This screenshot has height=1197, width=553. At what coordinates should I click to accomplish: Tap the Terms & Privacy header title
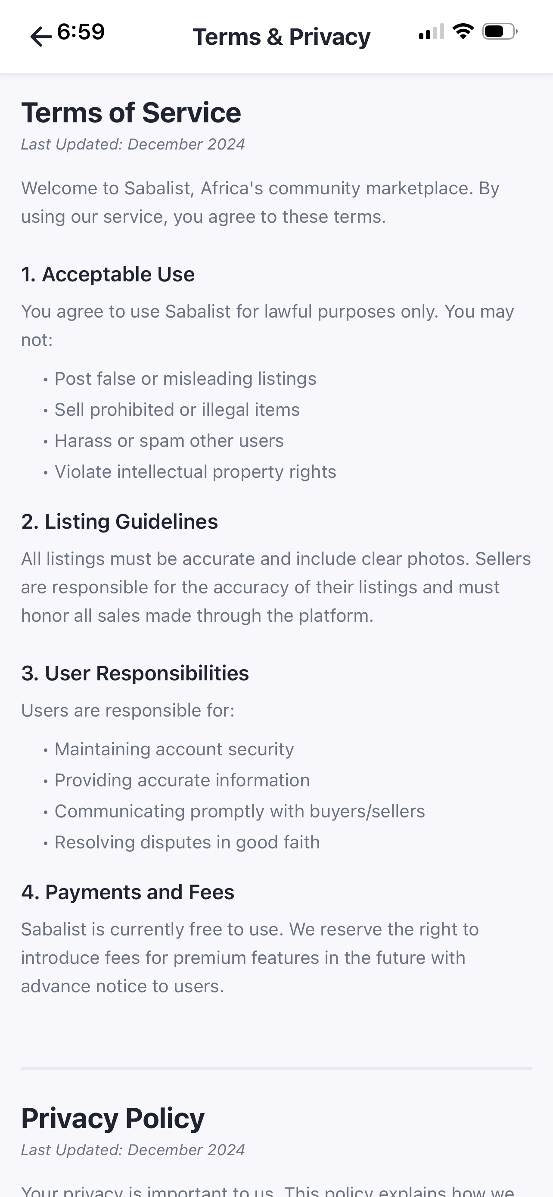point(281,37)
